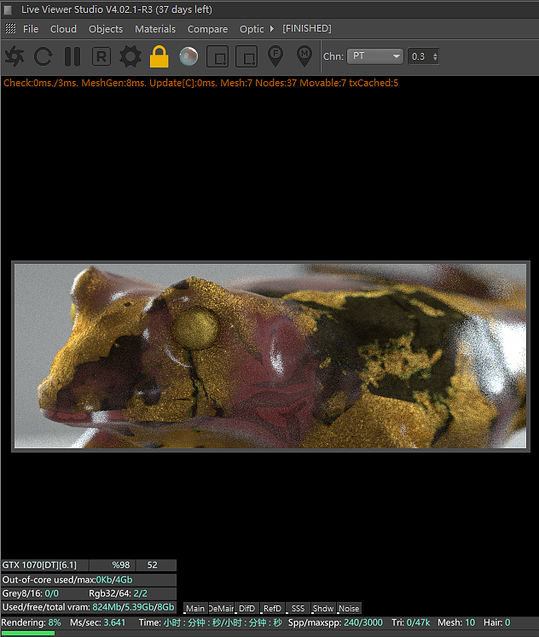Open the Cloud menu
Image resolution: width=539 pixels, height=637 pixels.
pyautogui.click(x=63, y=29)
